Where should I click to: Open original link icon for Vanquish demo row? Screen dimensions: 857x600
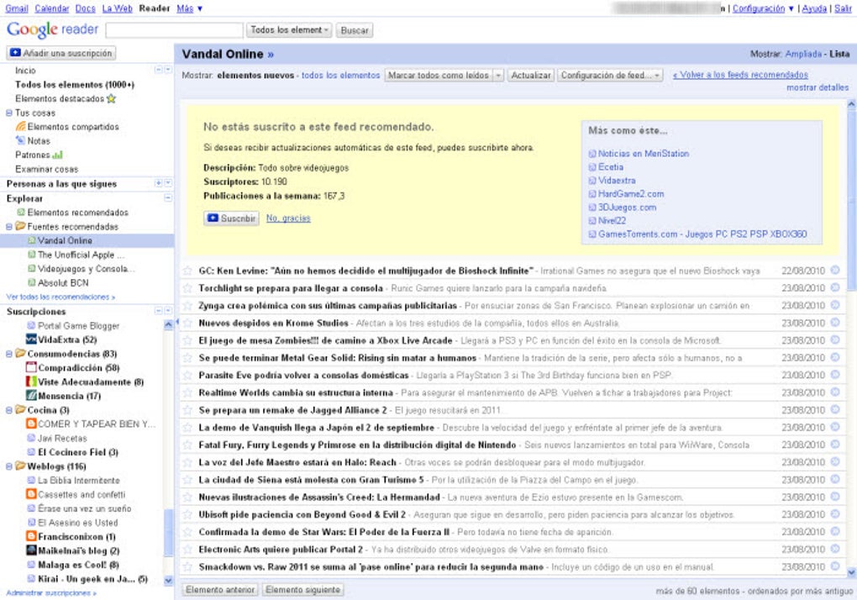tap(835, 428)
